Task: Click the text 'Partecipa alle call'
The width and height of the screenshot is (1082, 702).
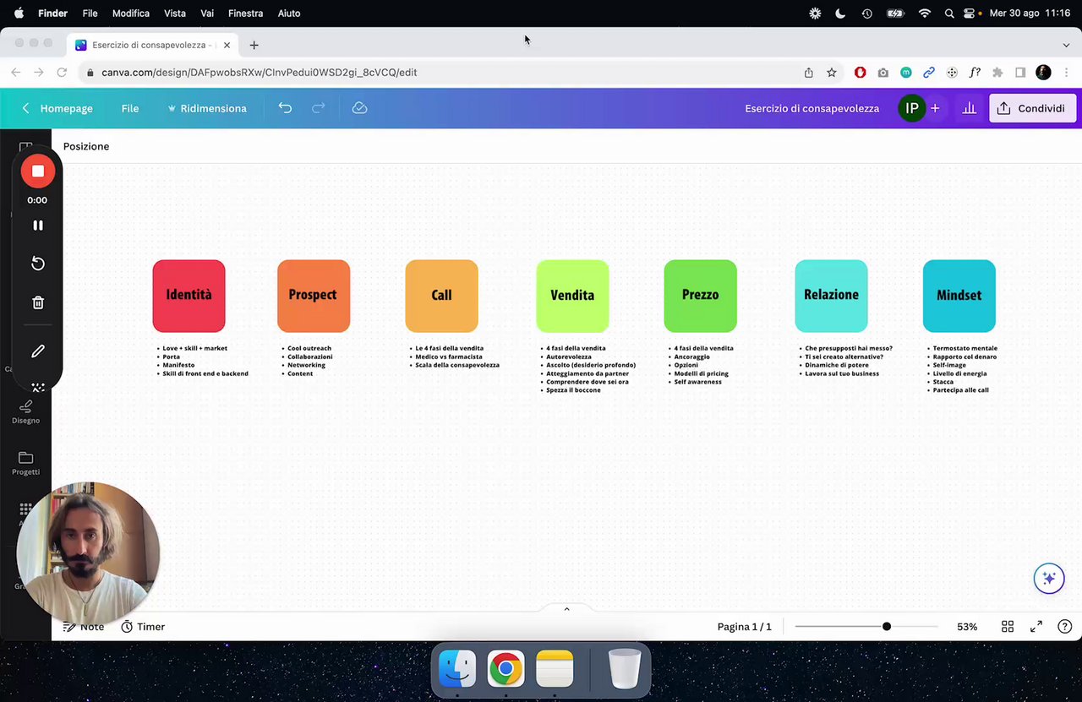Action: [x=960, y=390]
